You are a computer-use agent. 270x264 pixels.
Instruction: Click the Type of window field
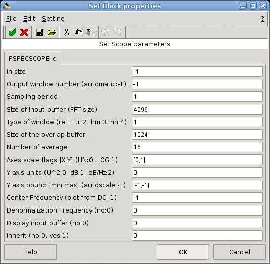point(197,122)
